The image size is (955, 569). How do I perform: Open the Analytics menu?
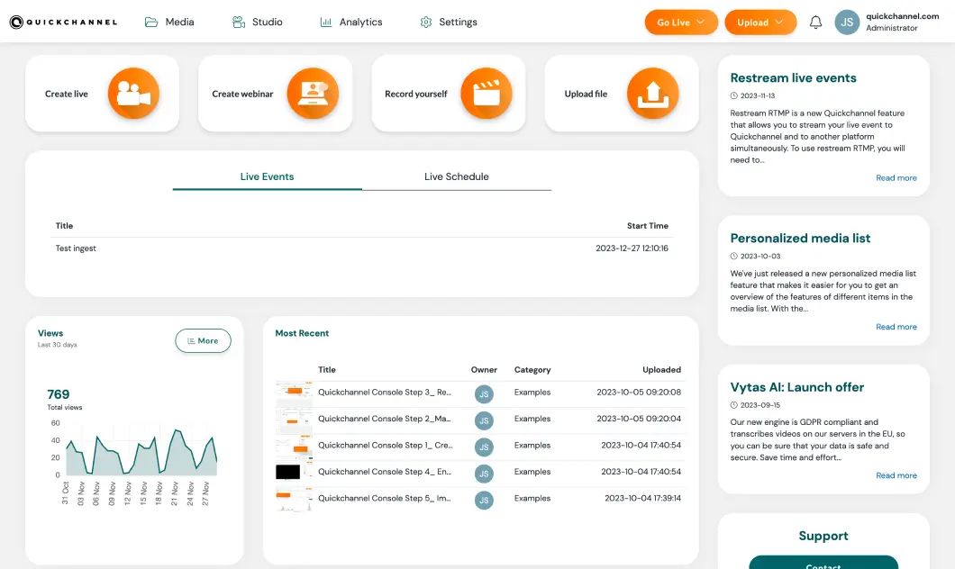(351, 22)
